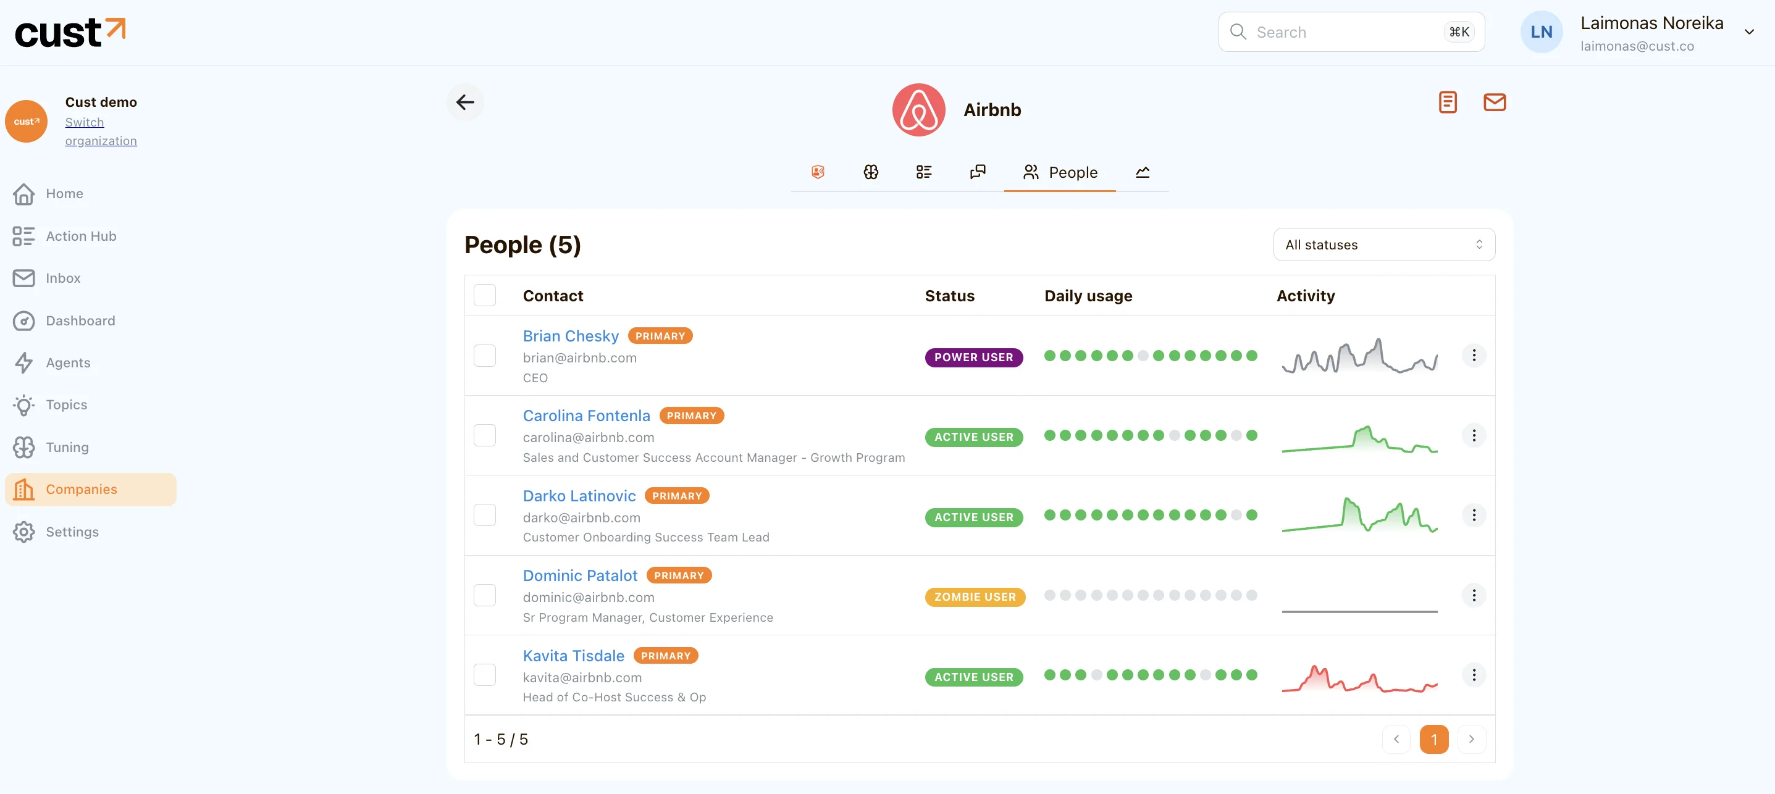The height and width of the screenshot is (794, 1775).
Task: Click the POWER USER status badge
Action: point(973,357)
